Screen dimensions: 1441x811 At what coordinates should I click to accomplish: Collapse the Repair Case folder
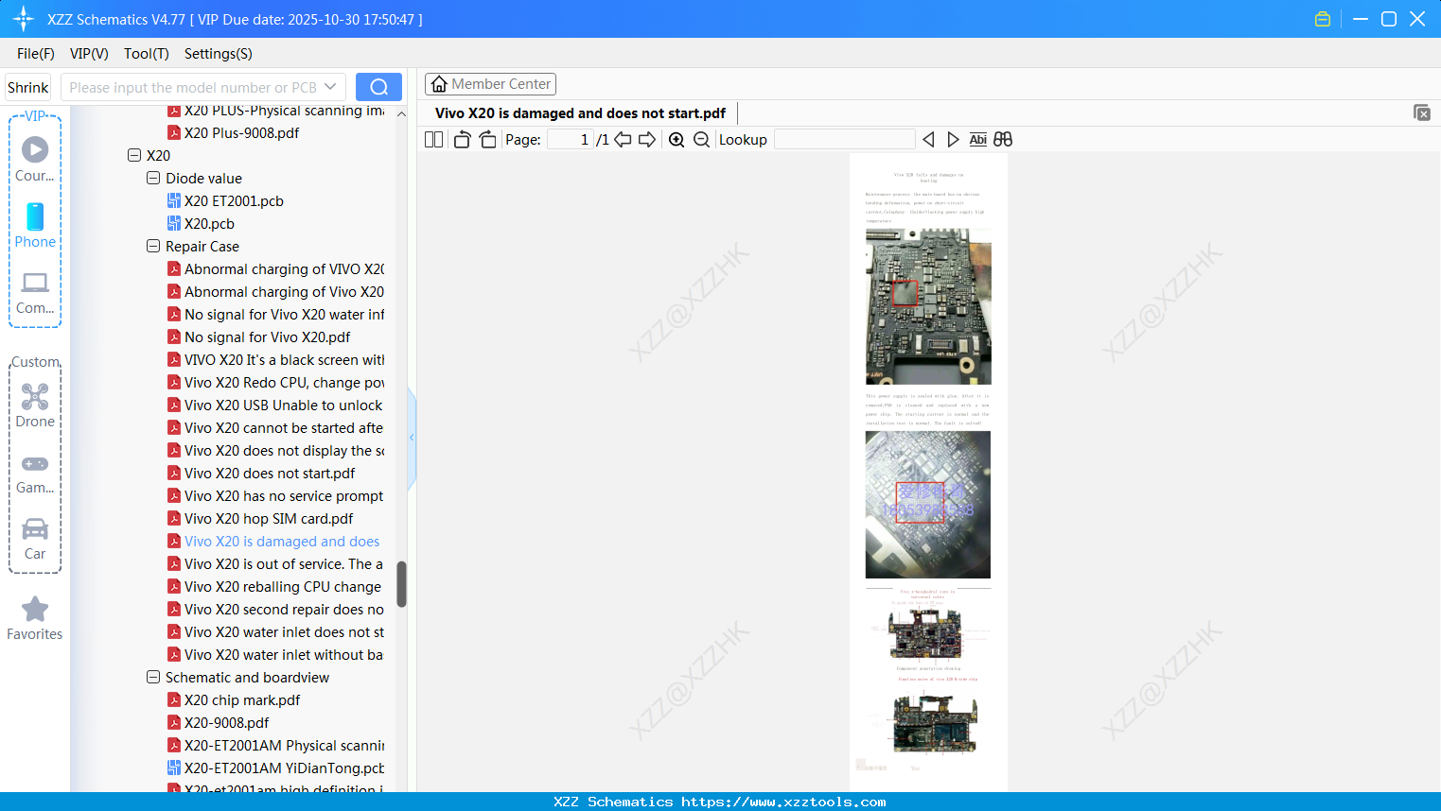tap(153, 246)
